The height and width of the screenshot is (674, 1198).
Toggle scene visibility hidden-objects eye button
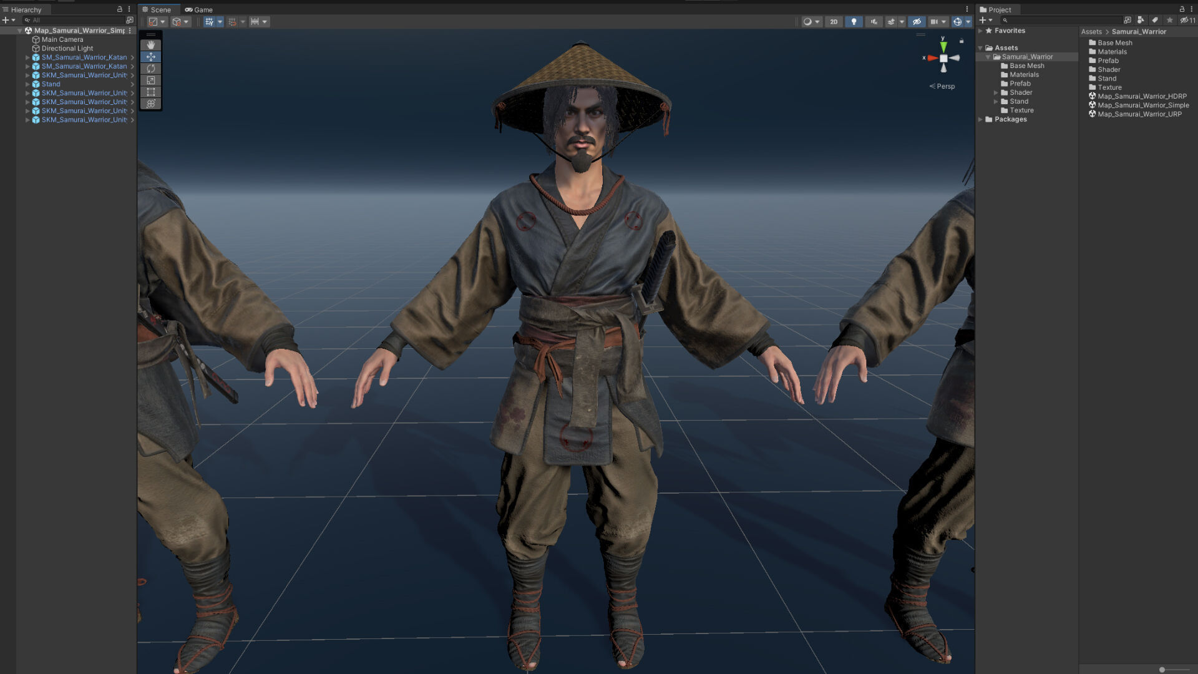917,22
